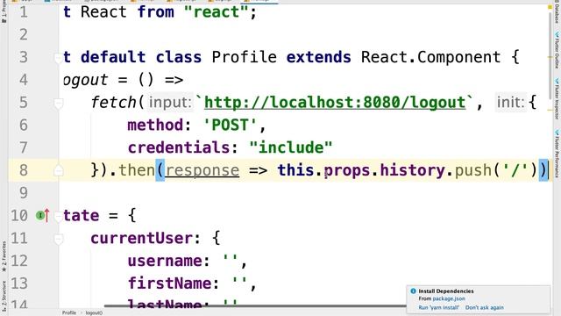
Task: Click the 'class' keyword on line 3
Action: click(179, 57)
